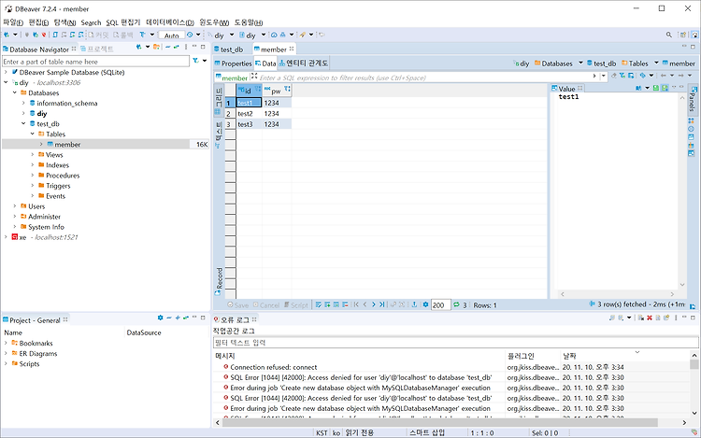Open the Tables breadcrumb dropdown arrow
This screenshot has width=701, height=438.
pos(656,63)
